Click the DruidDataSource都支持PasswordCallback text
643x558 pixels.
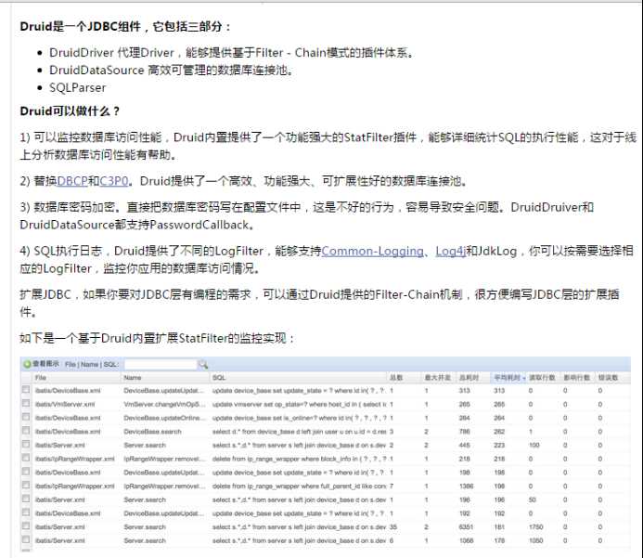point(137,225)
